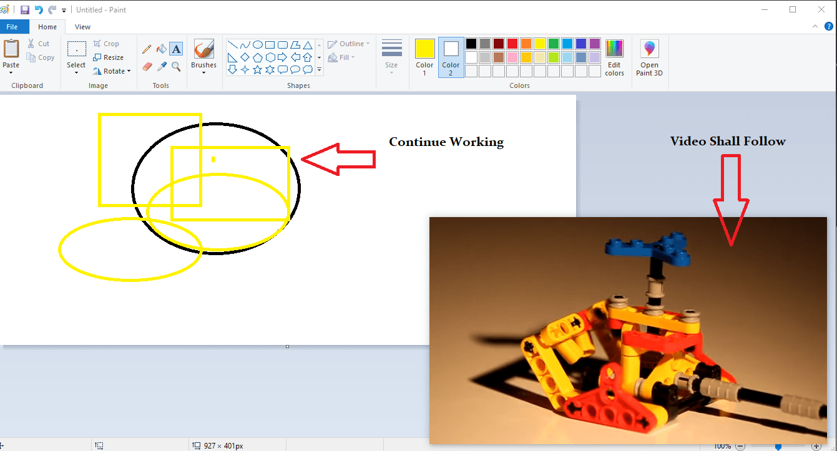
Task: Choose the Fill with color bucket tool
Action: point(162,49)
